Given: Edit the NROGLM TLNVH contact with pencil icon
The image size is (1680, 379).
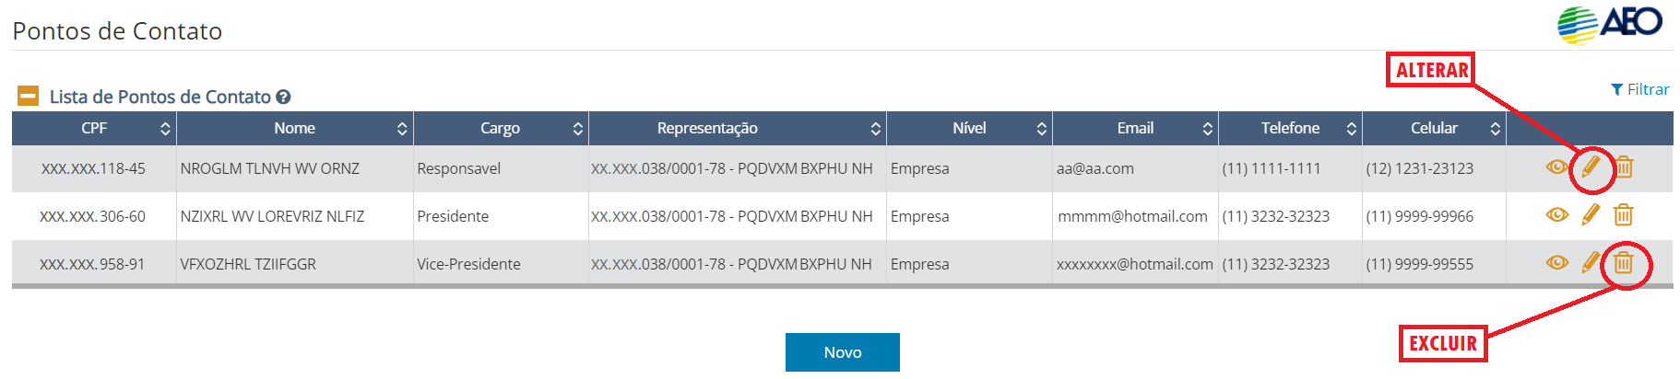Looking at the screenshot, I should 1591,167.
